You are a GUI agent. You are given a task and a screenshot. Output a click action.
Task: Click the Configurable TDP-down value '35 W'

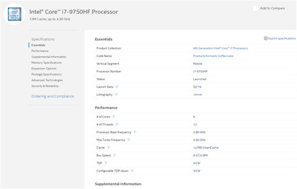point(197,171)
